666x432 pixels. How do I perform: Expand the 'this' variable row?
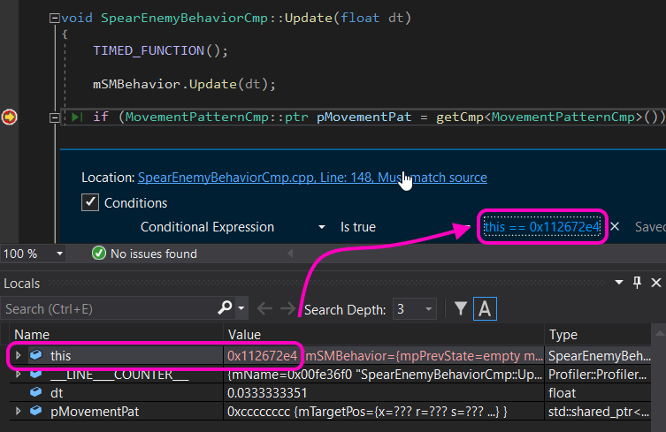click(19, 355)
